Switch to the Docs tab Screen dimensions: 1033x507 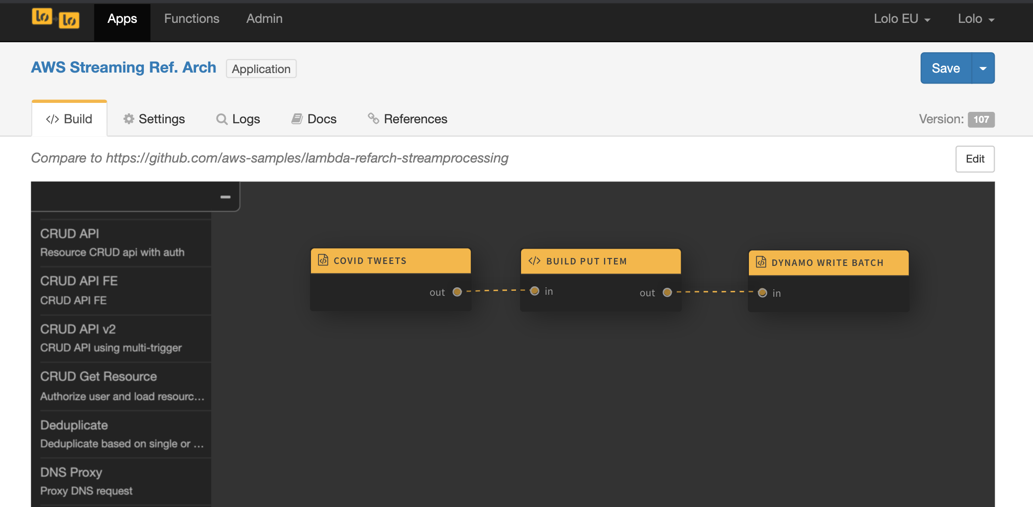(314, 119)
